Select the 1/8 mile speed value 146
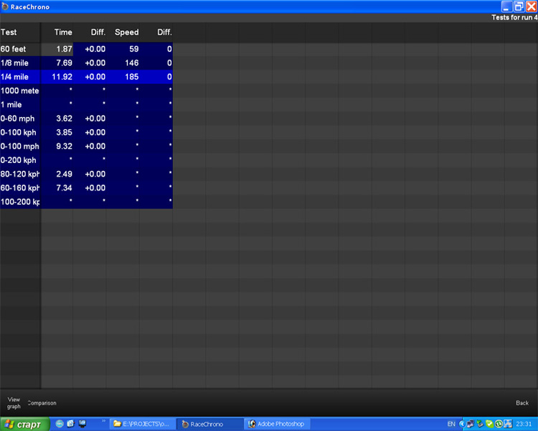538x431 pixels. pyautogui.click(x=131, y=63)
